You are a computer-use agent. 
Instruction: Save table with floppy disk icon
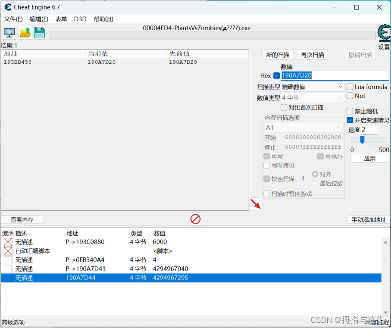click(x=40, y=33)
